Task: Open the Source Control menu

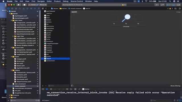Action: coord(77,1)
